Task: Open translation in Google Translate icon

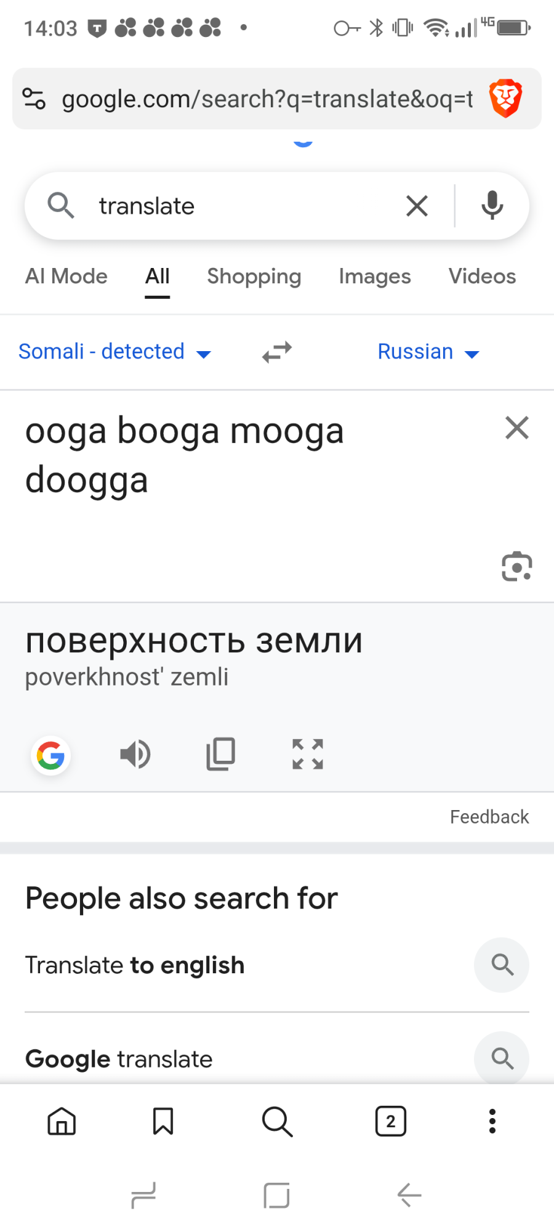Action: click(x=50, y=755)
